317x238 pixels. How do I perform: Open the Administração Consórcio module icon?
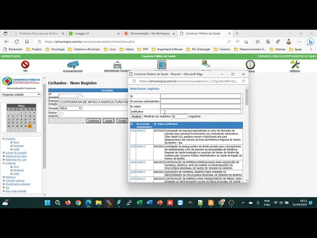coord(117,65)
